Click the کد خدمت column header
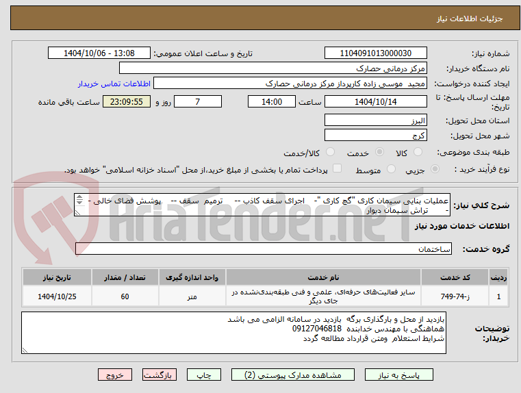 (455, 277)
